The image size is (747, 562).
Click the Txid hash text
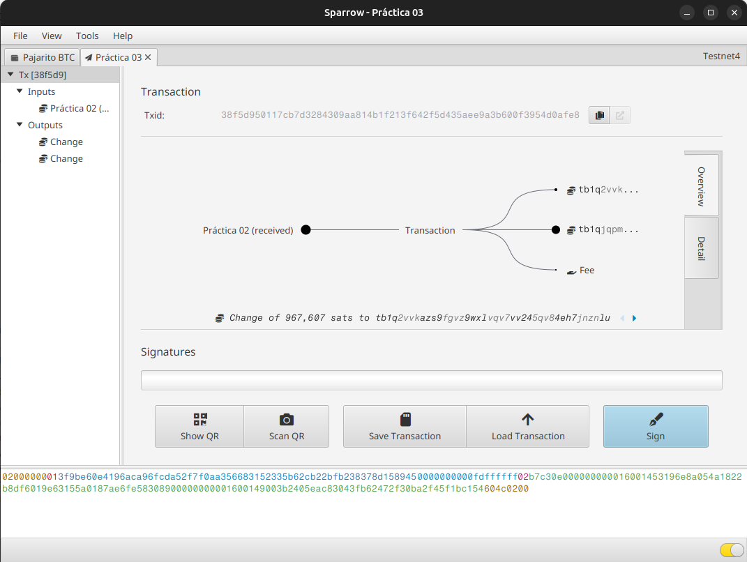click(x=400, y=115)
